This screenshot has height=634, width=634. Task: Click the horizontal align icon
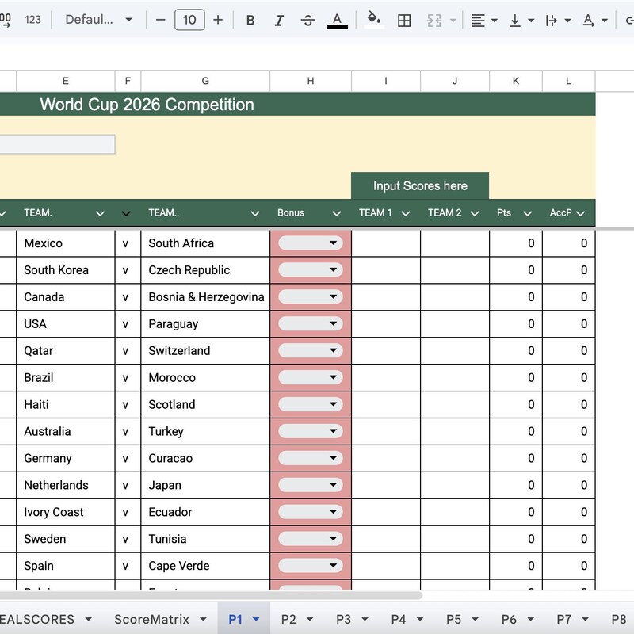tap(478, 20)
